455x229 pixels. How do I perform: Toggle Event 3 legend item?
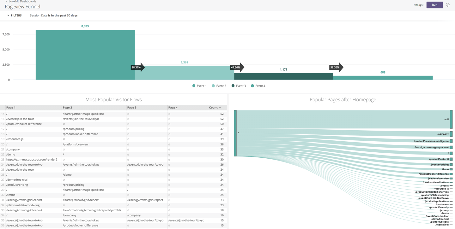[x=239, y=86]
